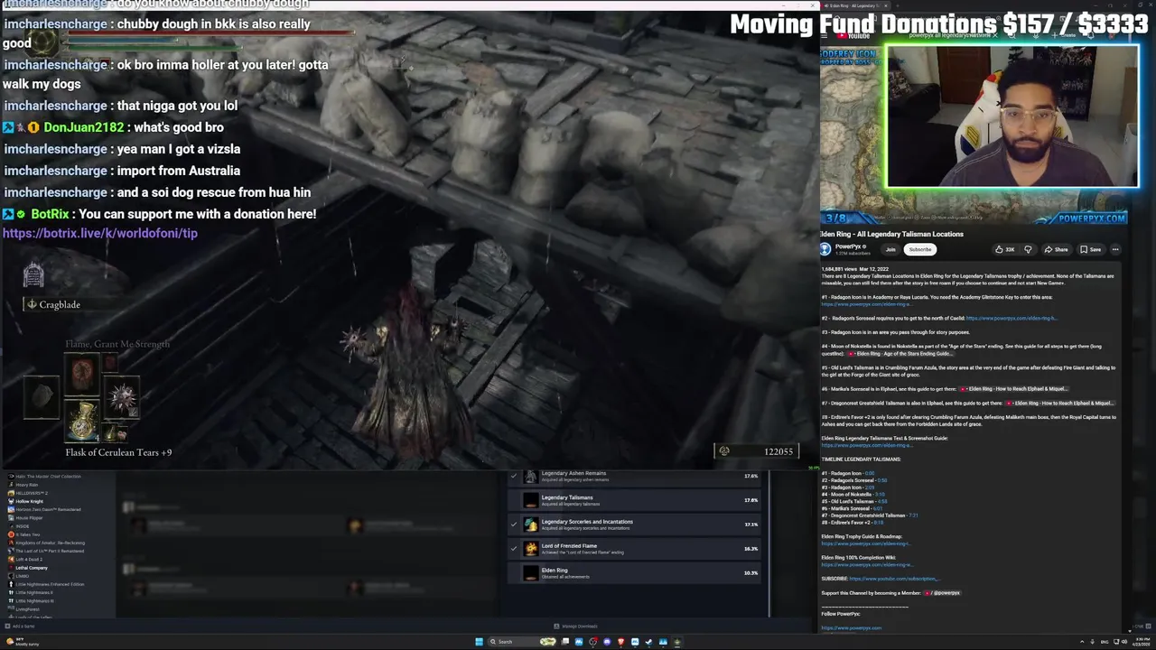This screenshot has width=1156, height=650.
Task: Open Steam from the taskbar
Action: click(648, 642)
